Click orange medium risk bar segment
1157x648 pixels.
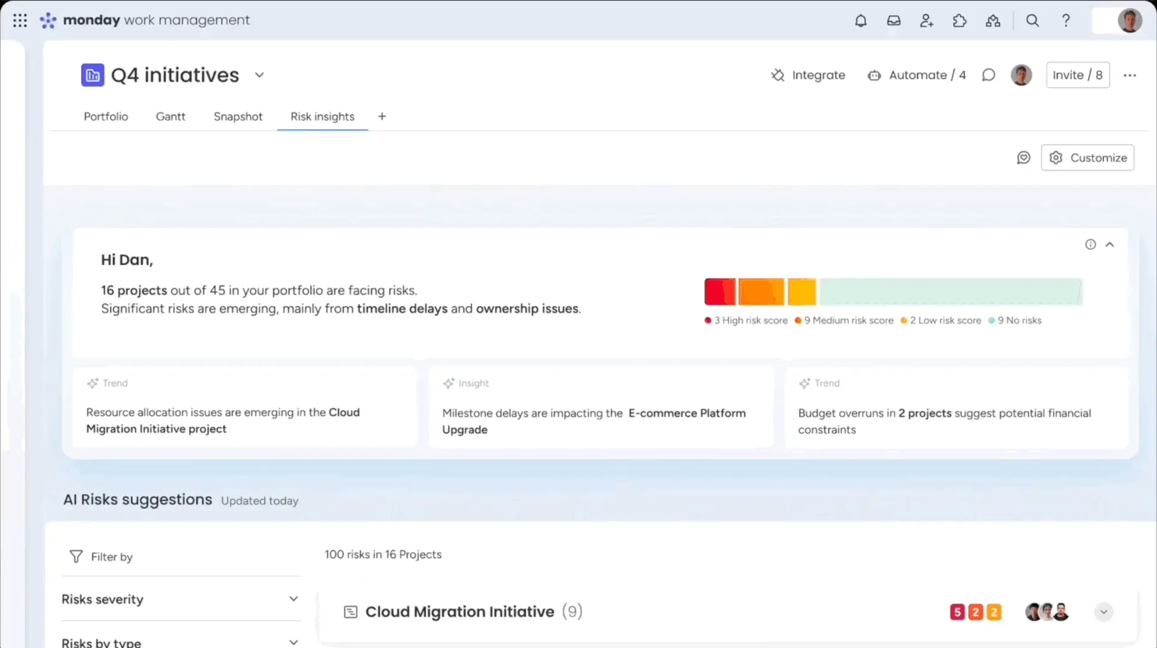762,292
